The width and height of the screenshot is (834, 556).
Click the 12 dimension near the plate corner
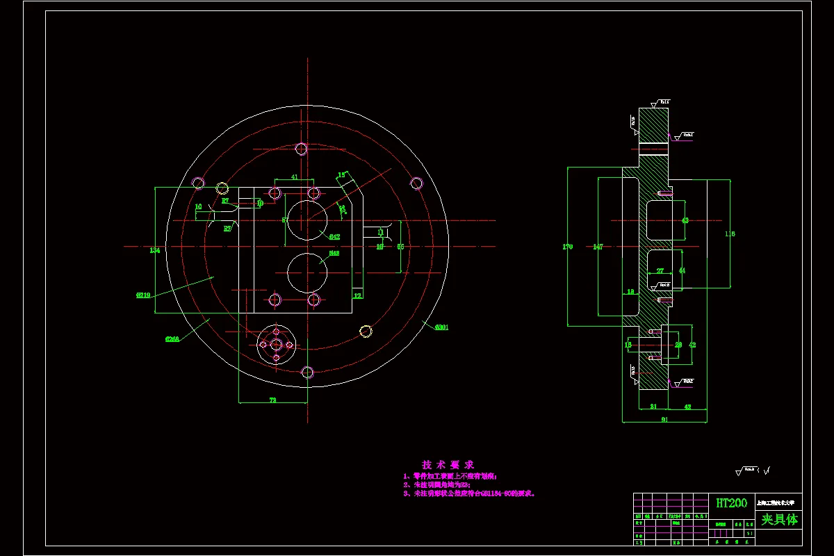[x=357, y=295]
